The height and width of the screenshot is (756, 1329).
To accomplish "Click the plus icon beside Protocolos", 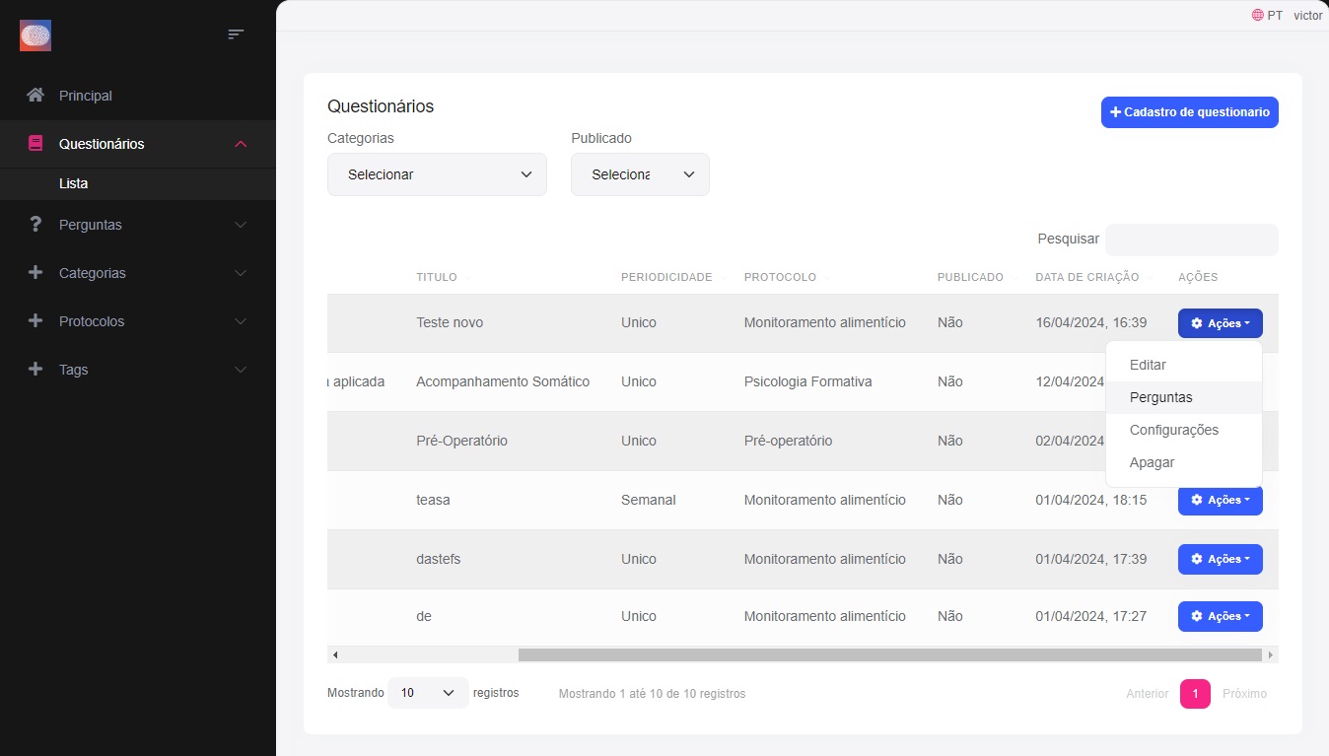I will coord(35,321).
